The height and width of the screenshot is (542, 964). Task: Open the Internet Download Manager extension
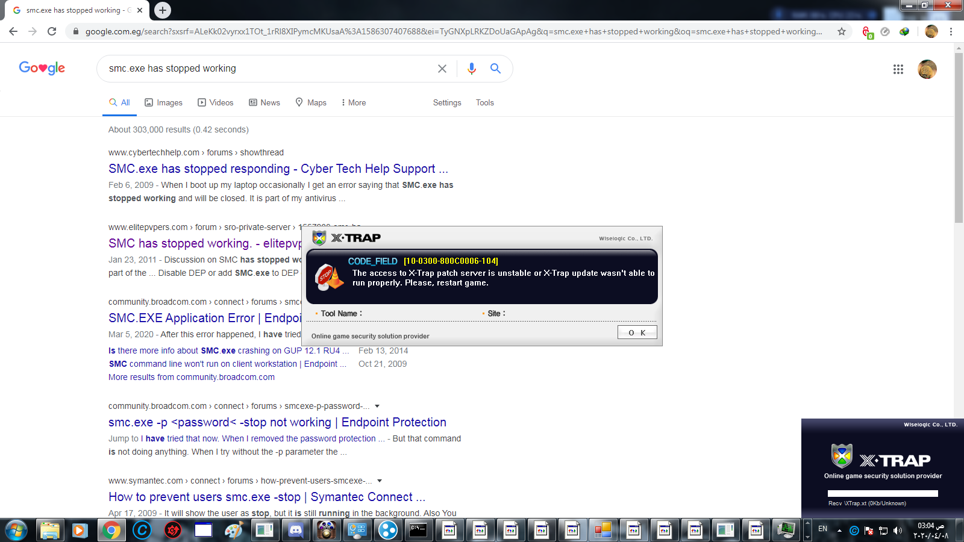click(x=904, y=31)
